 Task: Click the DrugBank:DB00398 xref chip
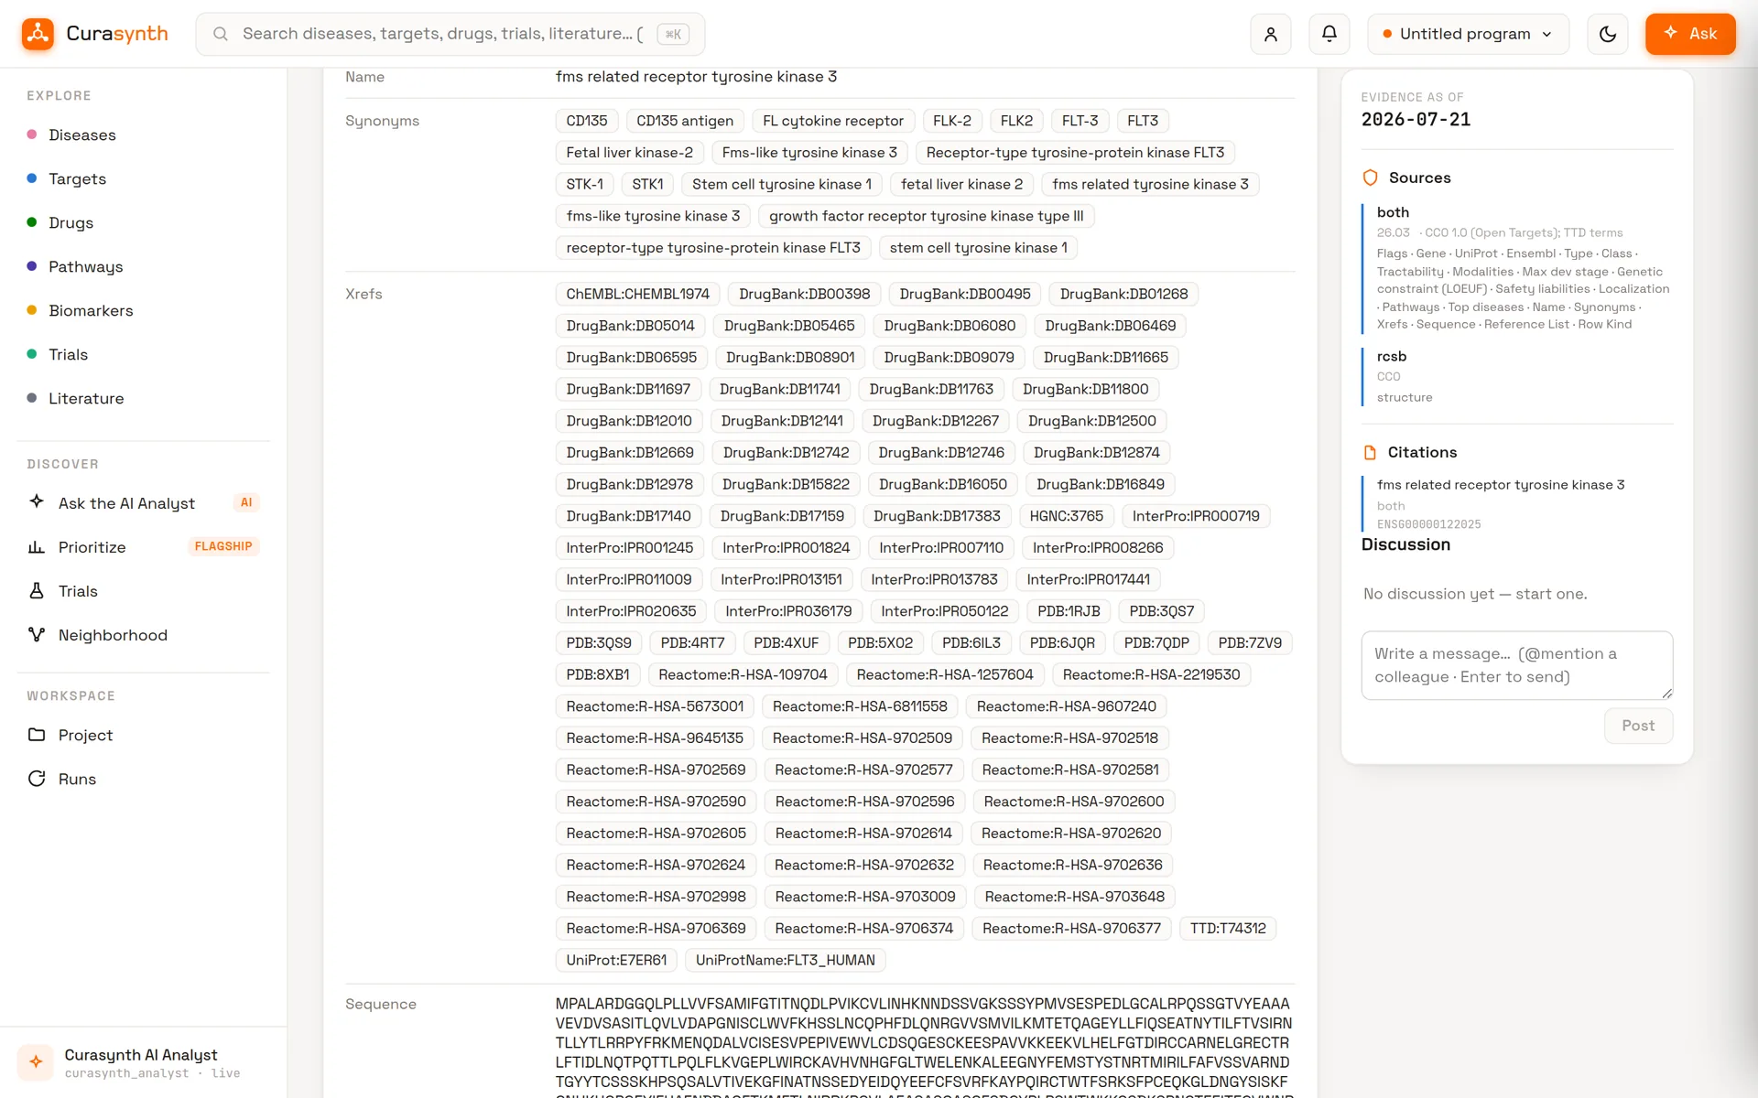click(804, 294)
